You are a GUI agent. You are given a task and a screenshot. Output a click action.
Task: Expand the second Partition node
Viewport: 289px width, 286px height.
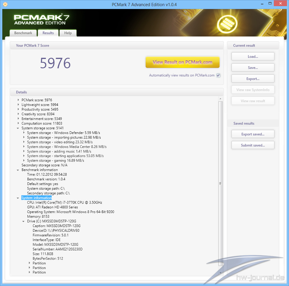coord(29,268)
